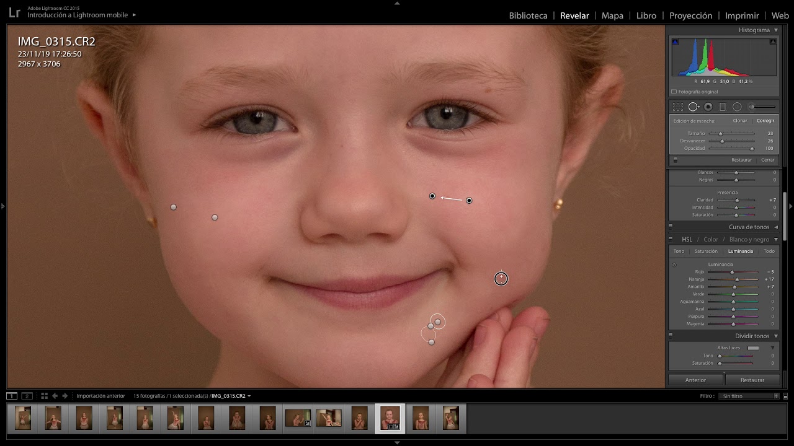Select the Crop Overlay tool icon
The image size is (794, 446).
(678, 107)
